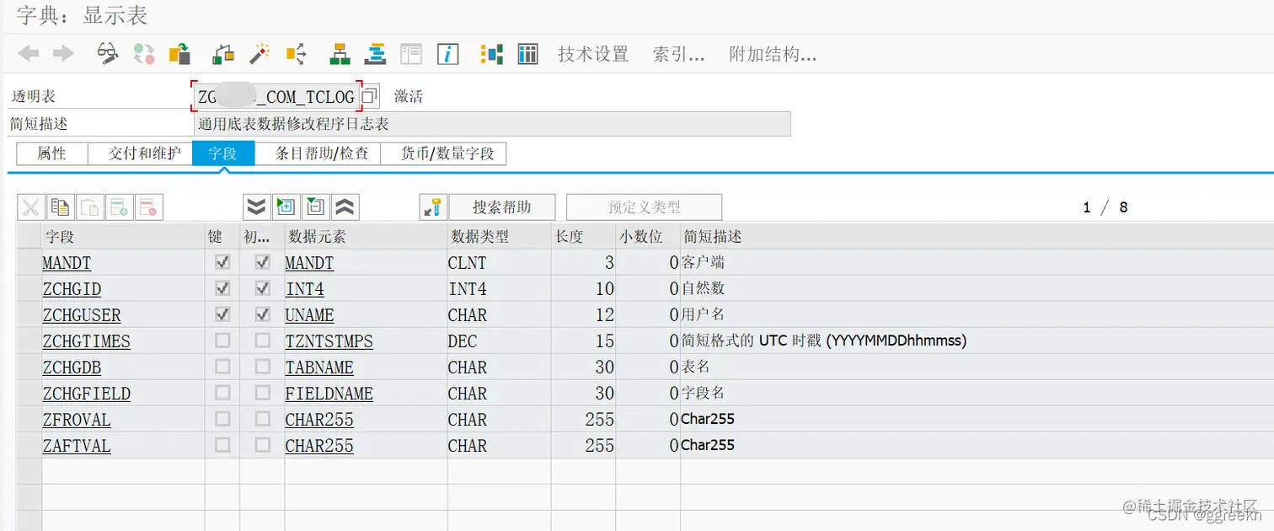Click the '用户名' description cell
The width and height of the screenshot is (1274, 531).
pos(703,314)
